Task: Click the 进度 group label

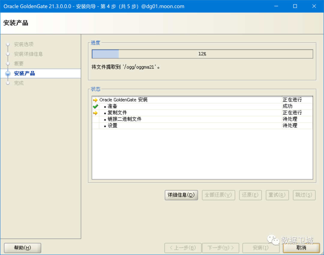Action: (x=95, y=43)
